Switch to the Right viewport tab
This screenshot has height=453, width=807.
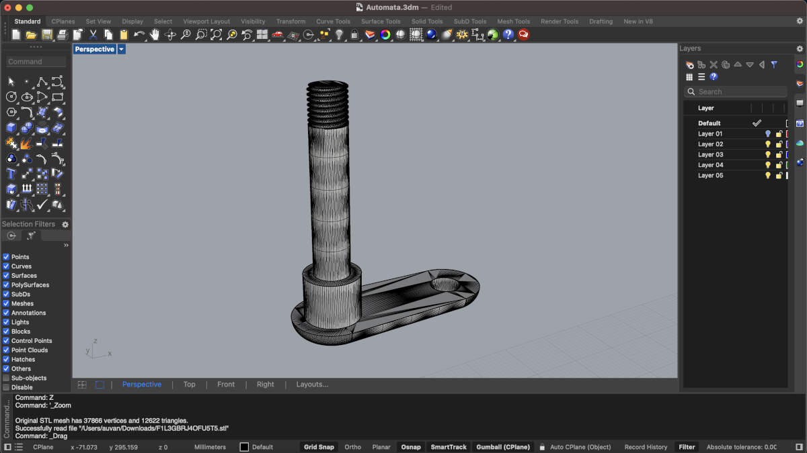(266, 385)
